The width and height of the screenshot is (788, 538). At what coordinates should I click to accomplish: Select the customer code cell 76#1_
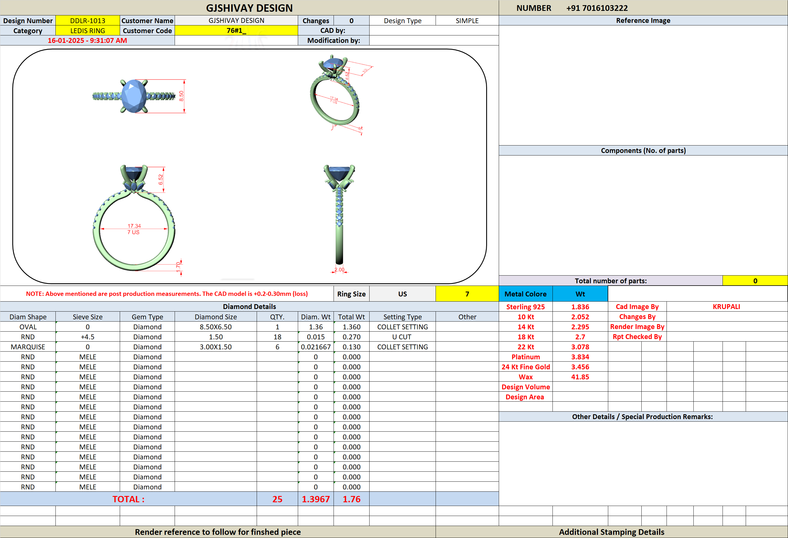point(236,31)
